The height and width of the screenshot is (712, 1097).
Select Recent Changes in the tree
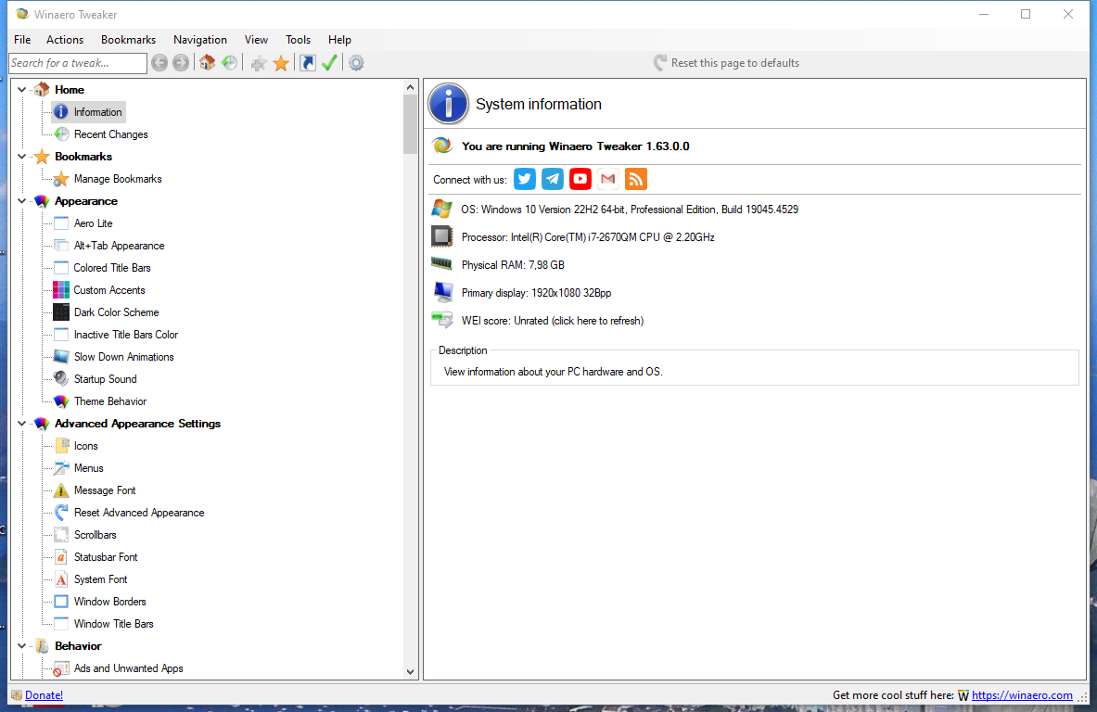(111, 134)
